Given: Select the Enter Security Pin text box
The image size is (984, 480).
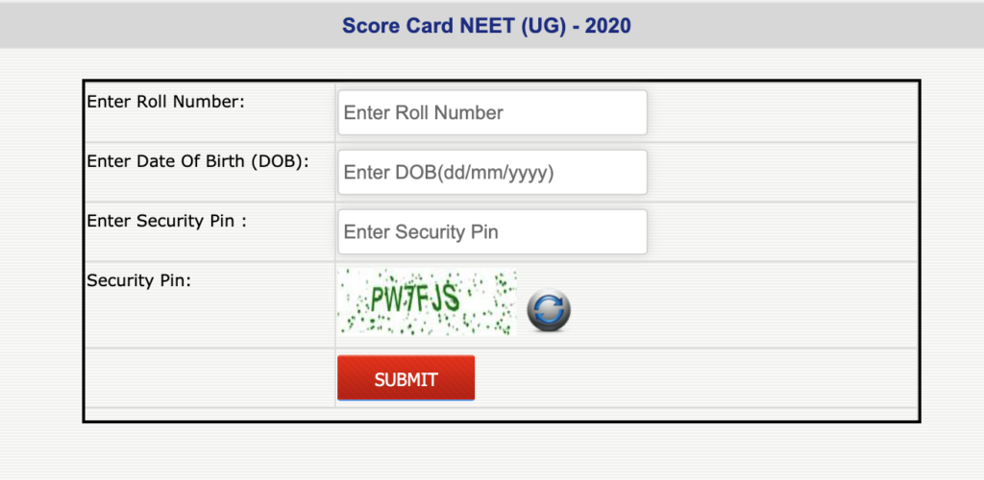Looking at the screenshot, I should [x=493, y=232].
